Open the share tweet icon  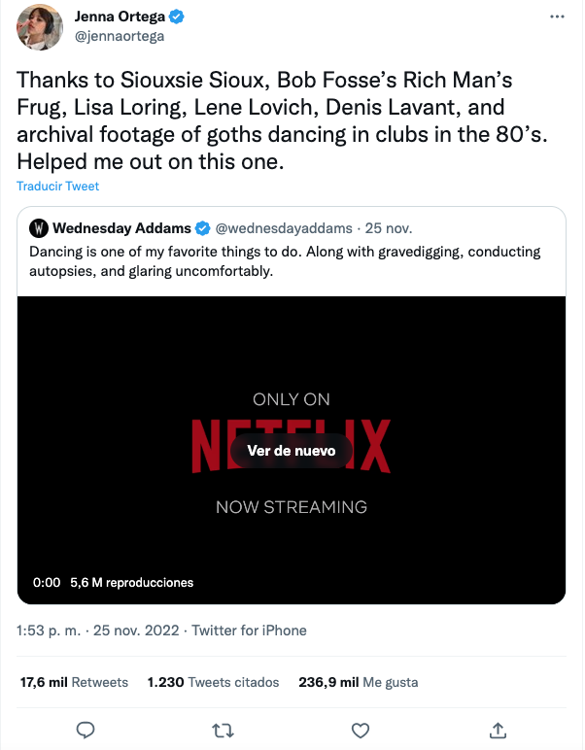click(497, 730)
